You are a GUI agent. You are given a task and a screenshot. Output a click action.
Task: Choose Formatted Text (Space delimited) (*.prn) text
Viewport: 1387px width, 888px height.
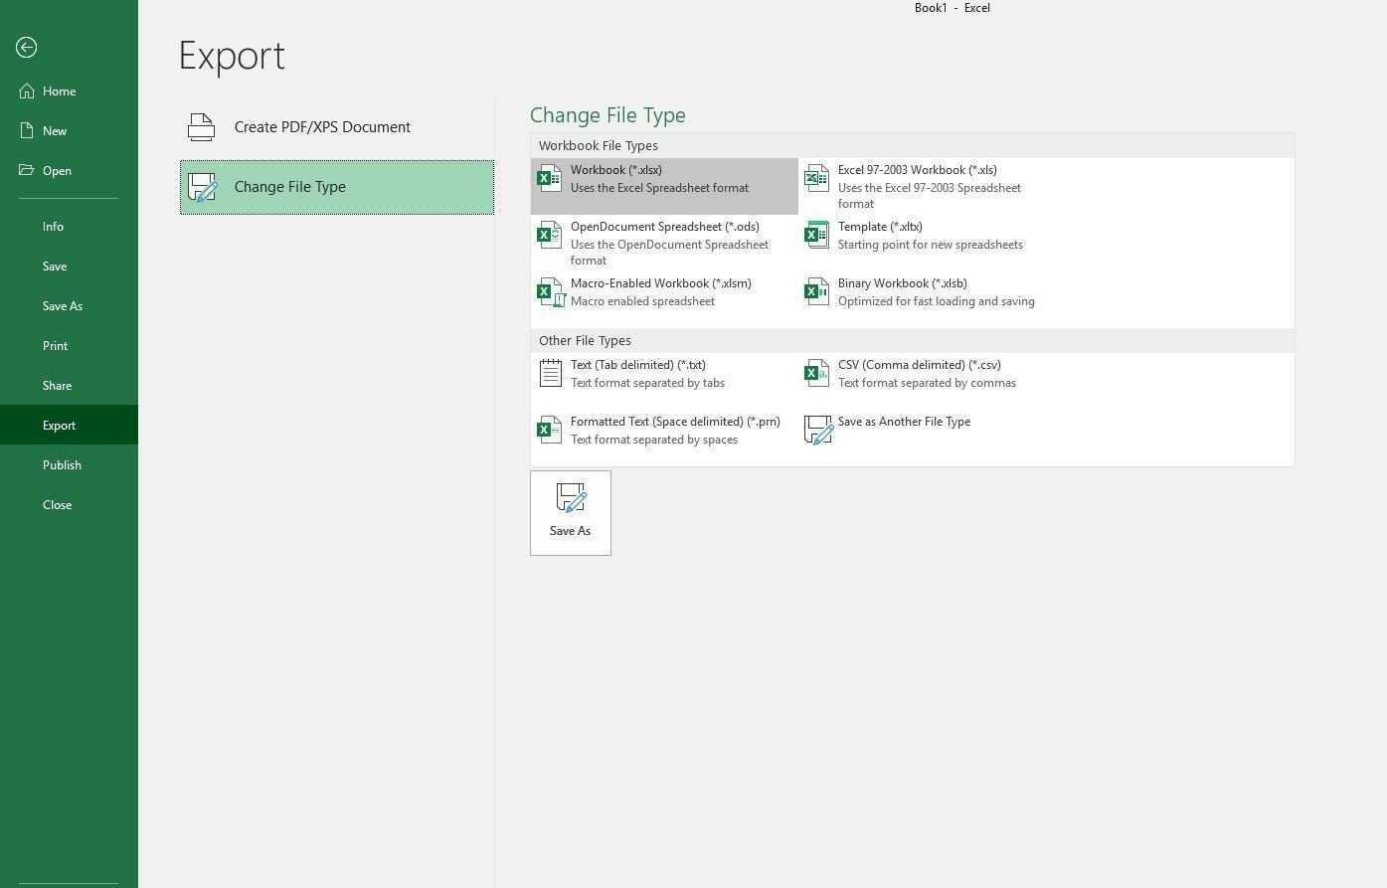(x=675, y=422)
